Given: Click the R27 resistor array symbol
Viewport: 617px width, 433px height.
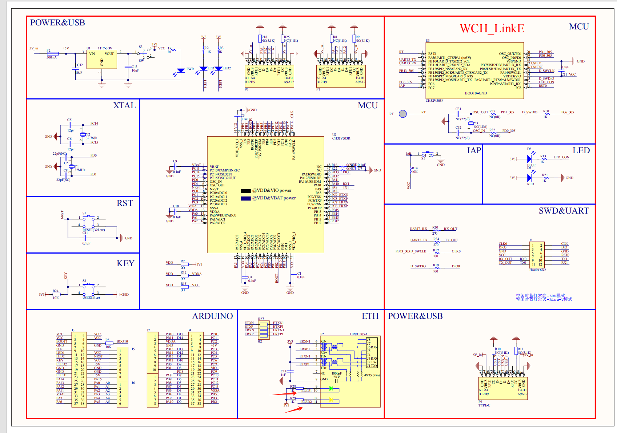Looking at the screenshot, I should (263, 329).
